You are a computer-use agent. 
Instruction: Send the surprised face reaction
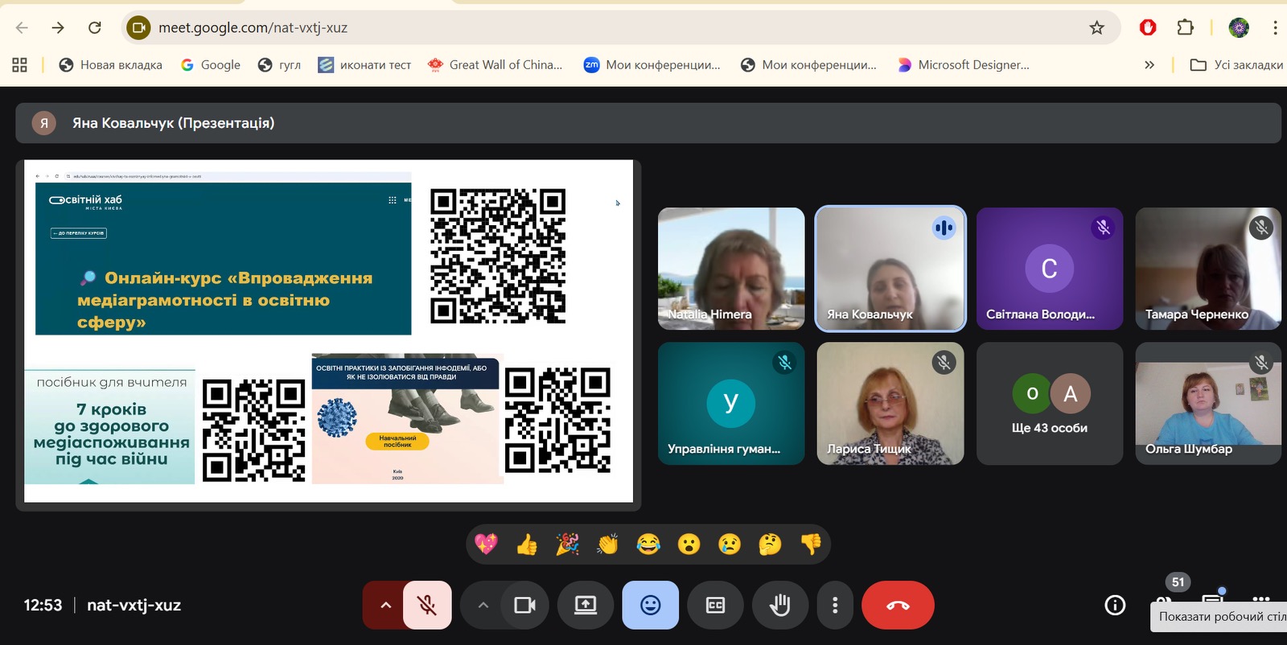point(689,544)
